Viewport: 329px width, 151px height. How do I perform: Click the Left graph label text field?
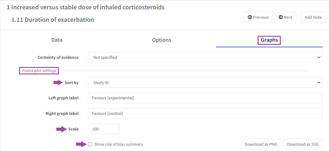[205, 98]
